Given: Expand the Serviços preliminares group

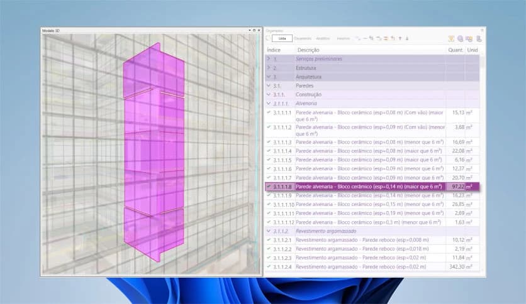Looking at the screenshot, I should coord(269,58).
